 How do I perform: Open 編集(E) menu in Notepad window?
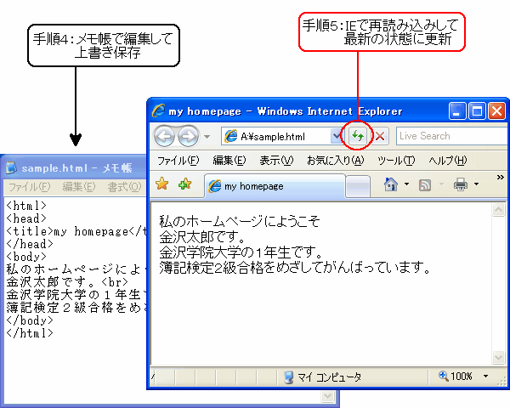coord(79,187)
